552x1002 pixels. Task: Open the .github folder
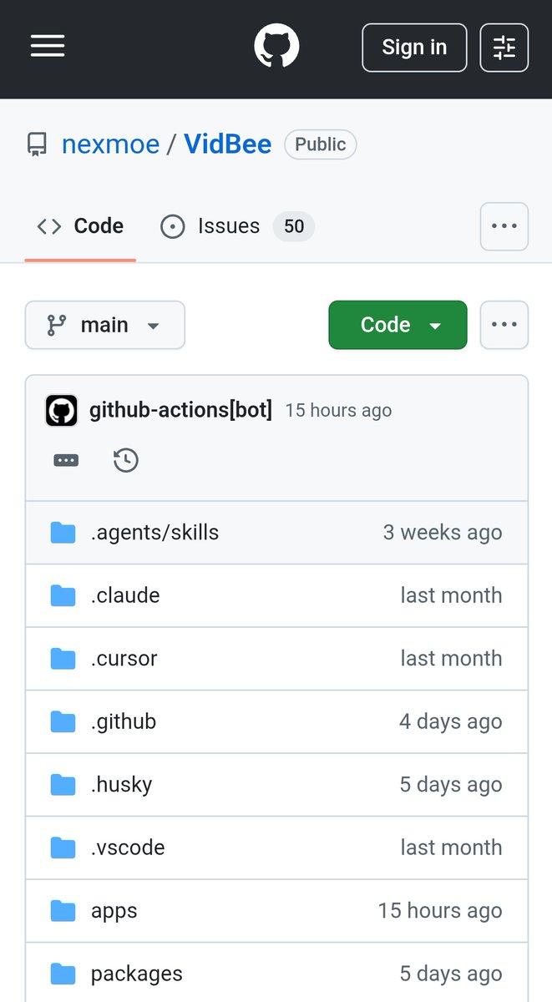tap(124, 721)
